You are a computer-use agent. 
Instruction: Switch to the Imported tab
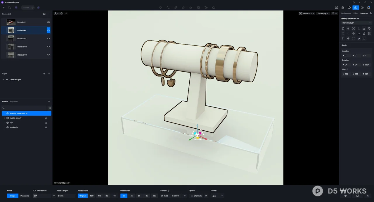click(x=14, y=101)
